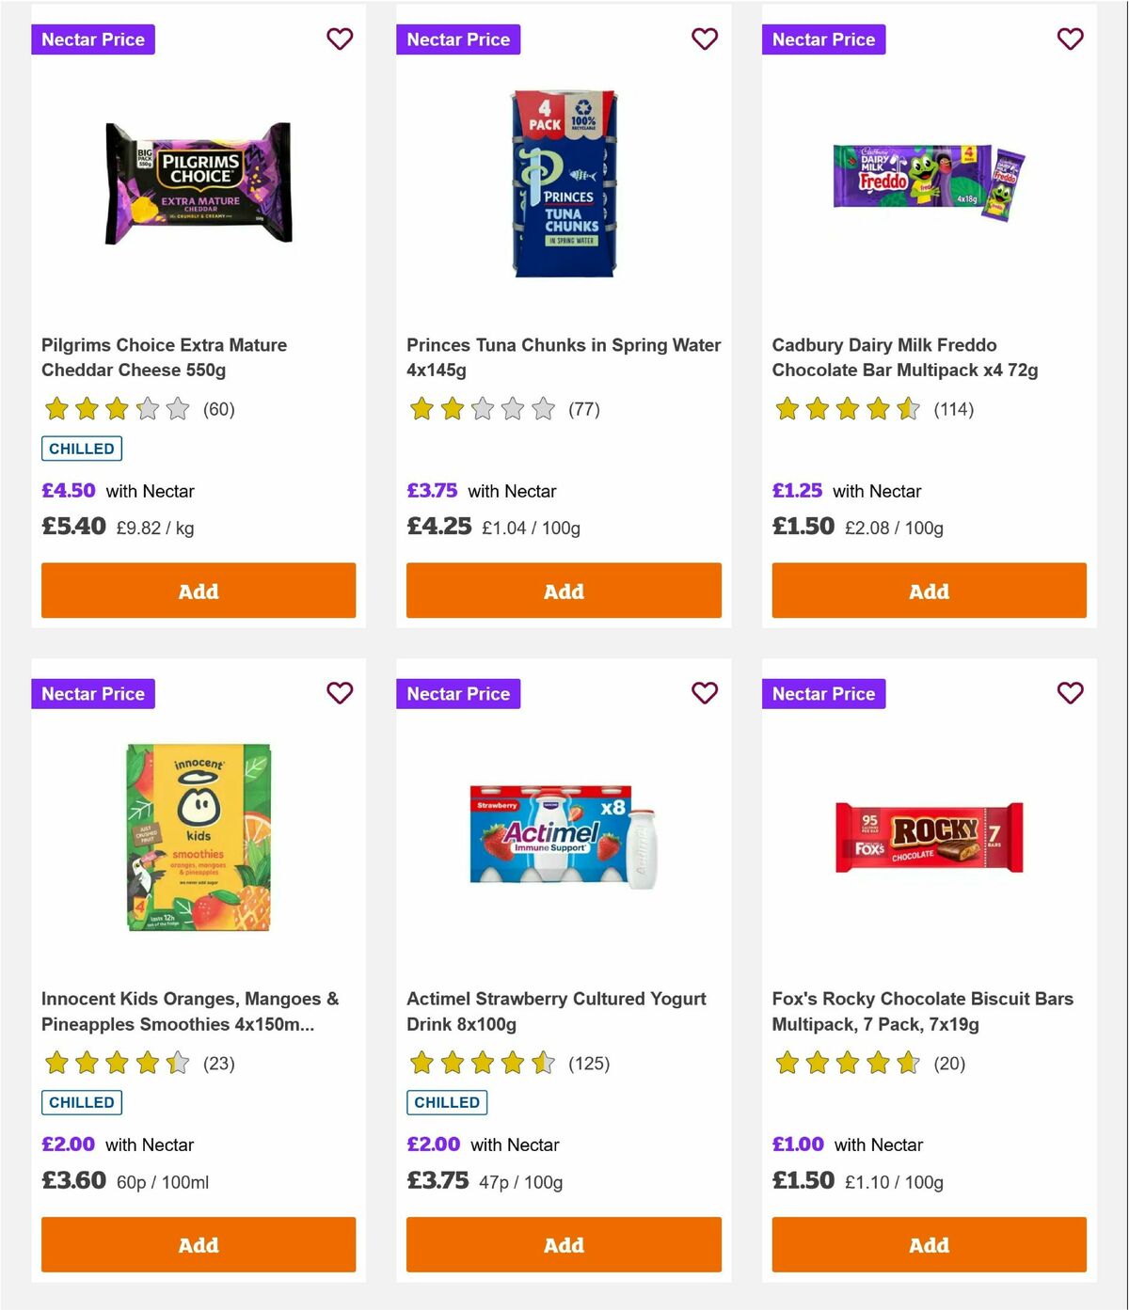
Task: Click Add on Innocent Kids Smoothies
Action: [x=198, y=1244]
